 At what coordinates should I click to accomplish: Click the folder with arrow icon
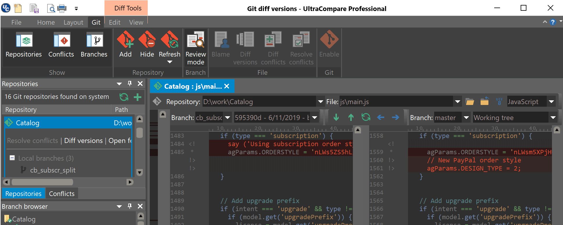[x=484, y=101]
